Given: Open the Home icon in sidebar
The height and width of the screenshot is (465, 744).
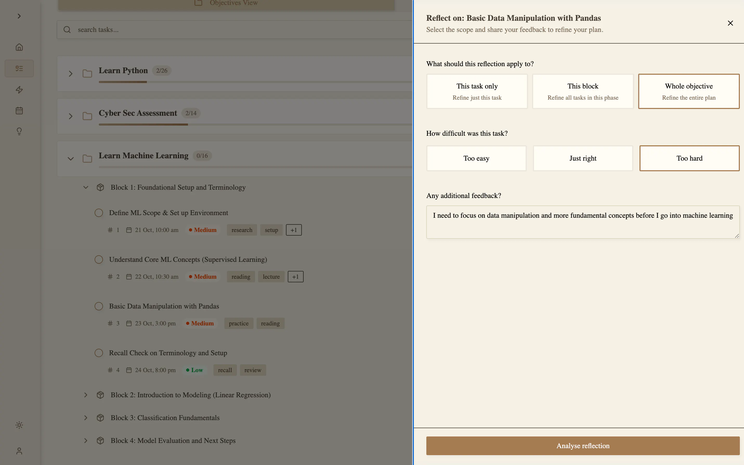Looking at the screenshot, I should click(x=19, y=47).
